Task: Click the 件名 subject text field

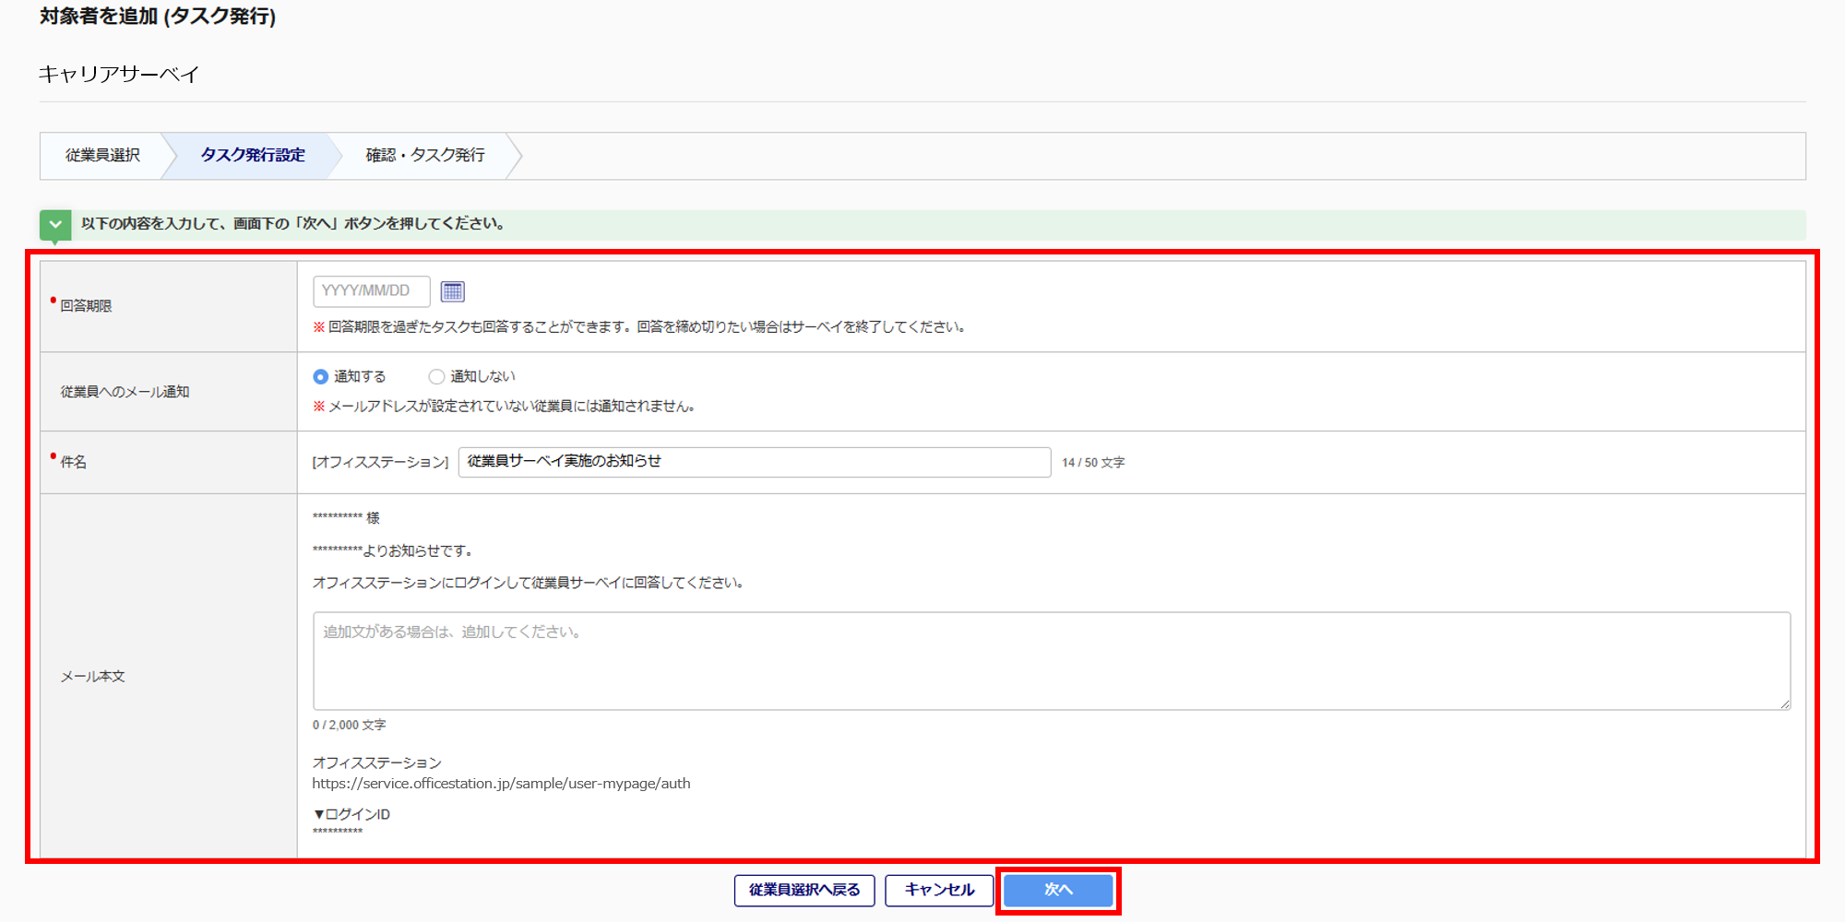Action: (x=754, y=462)
